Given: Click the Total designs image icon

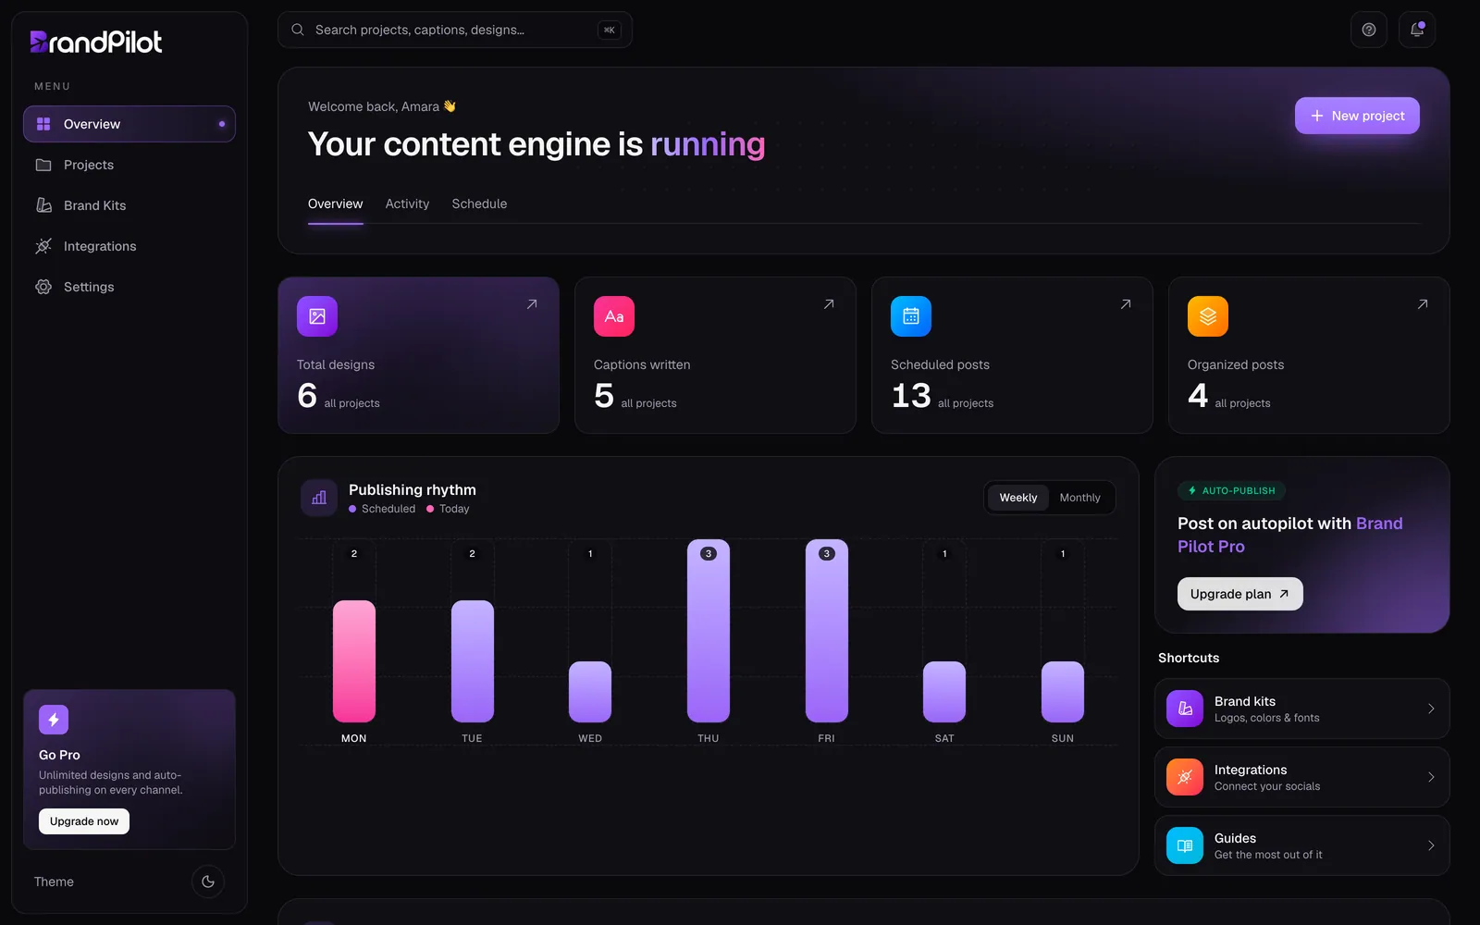Looking at the screenshot, I should tap(317, 316).
